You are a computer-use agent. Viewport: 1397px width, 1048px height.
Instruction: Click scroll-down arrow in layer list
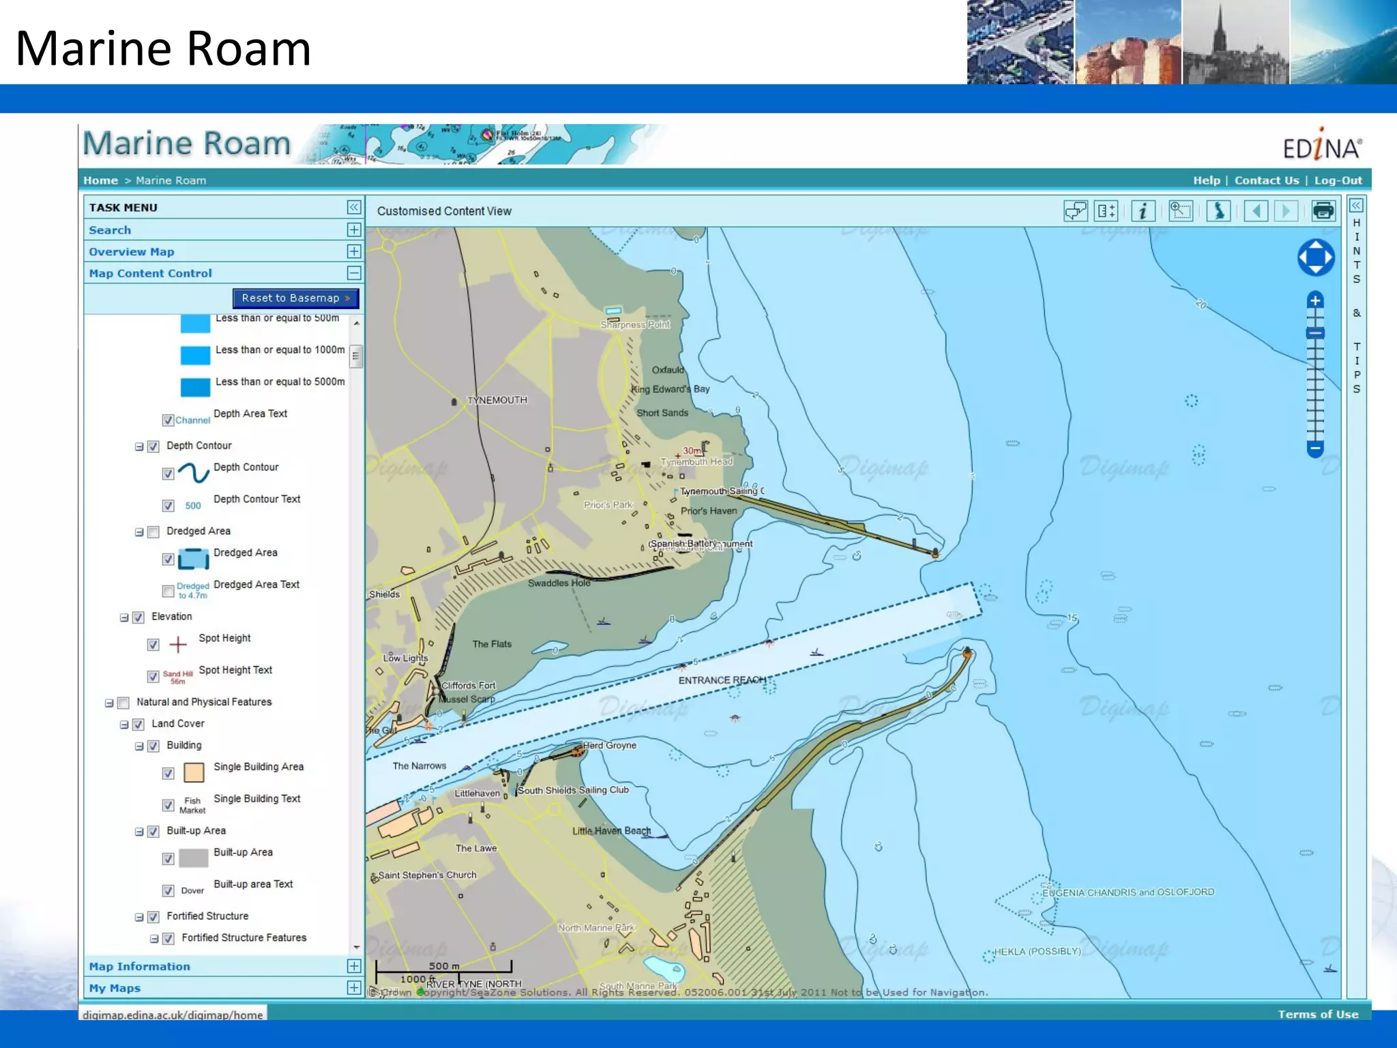[x=356, y=948]
